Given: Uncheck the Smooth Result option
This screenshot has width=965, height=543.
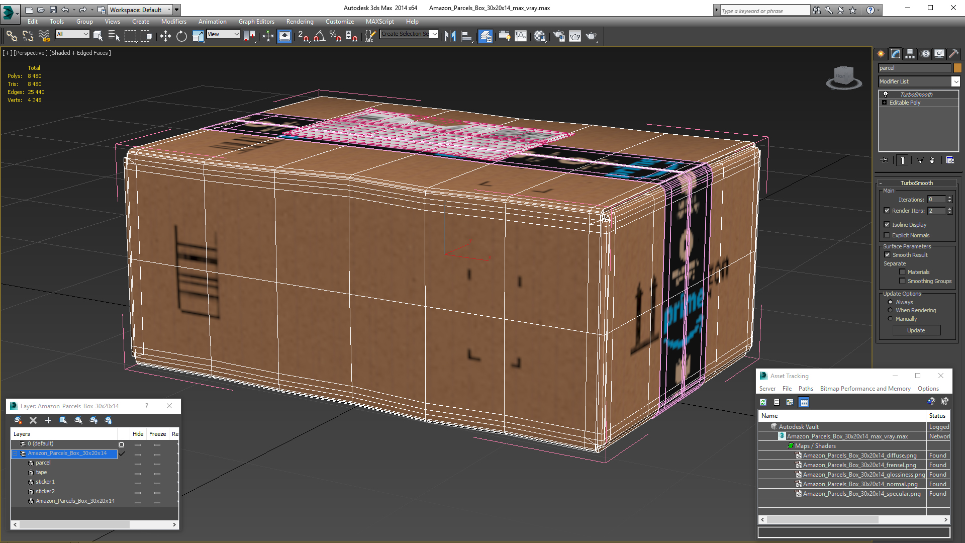Looking at the screenshot, I should 887,255.
